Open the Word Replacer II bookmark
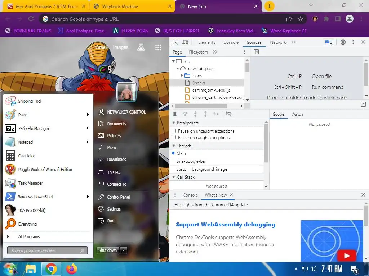This screenshot has height=276, width=369. tap(284, 31)
